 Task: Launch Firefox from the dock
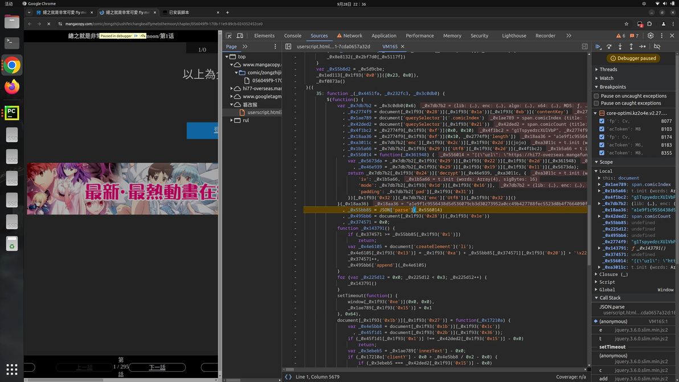pos(12,87)
